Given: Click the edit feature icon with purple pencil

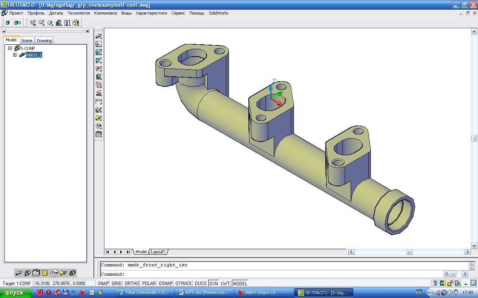Looking at the screenshot, I should tap(99, 110).
